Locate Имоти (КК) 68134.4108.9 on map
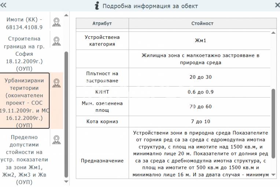This screenshot has width=280, height=187. point(56,22)
